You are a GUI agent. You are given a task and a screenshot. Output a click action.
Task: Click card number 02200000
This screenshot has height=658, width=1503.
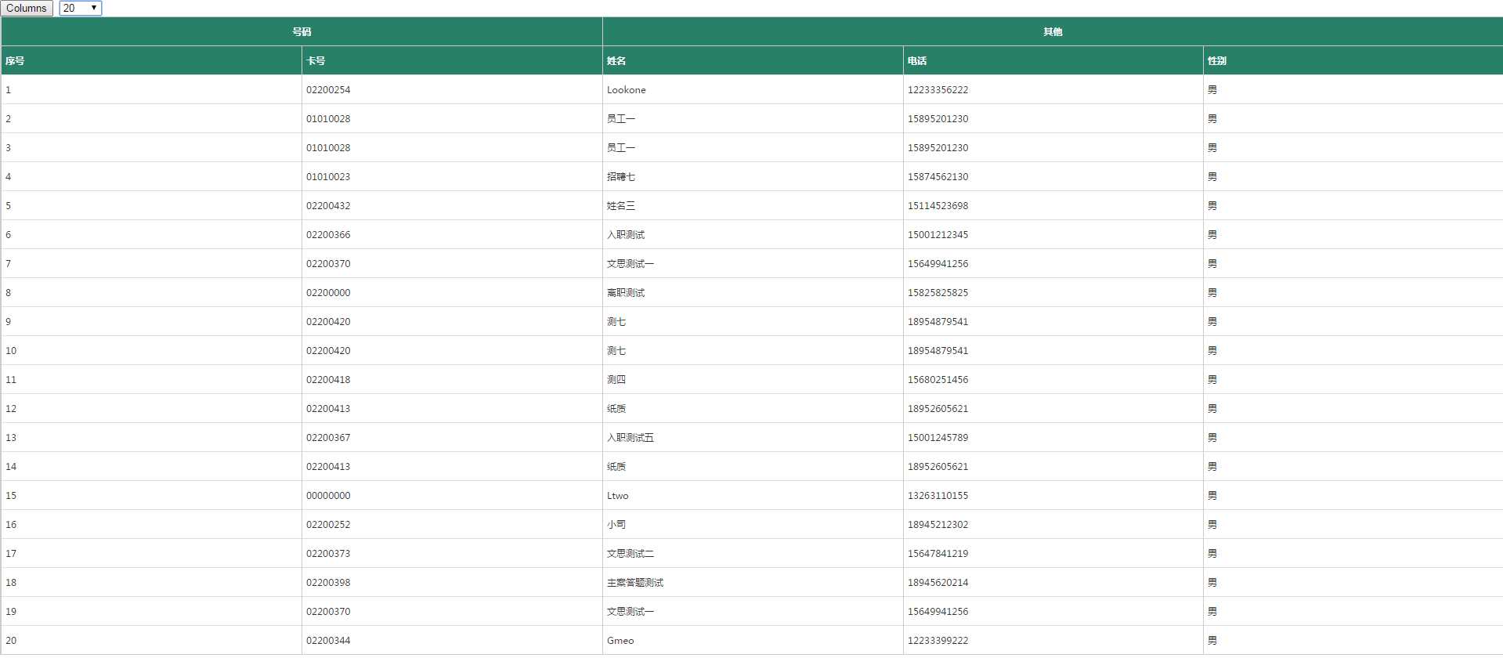[x=328, y=293]
